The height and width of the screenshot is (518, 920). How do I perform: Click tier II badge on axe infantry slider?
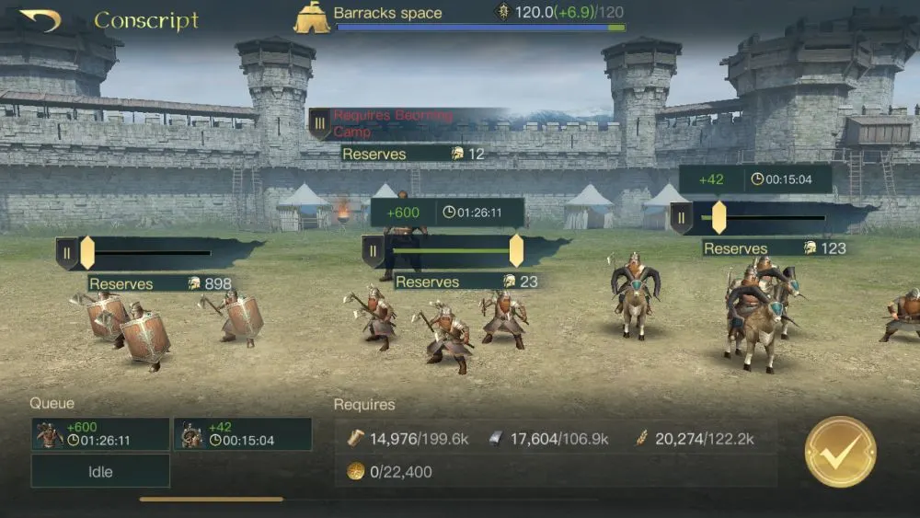(x=373, y=251)
